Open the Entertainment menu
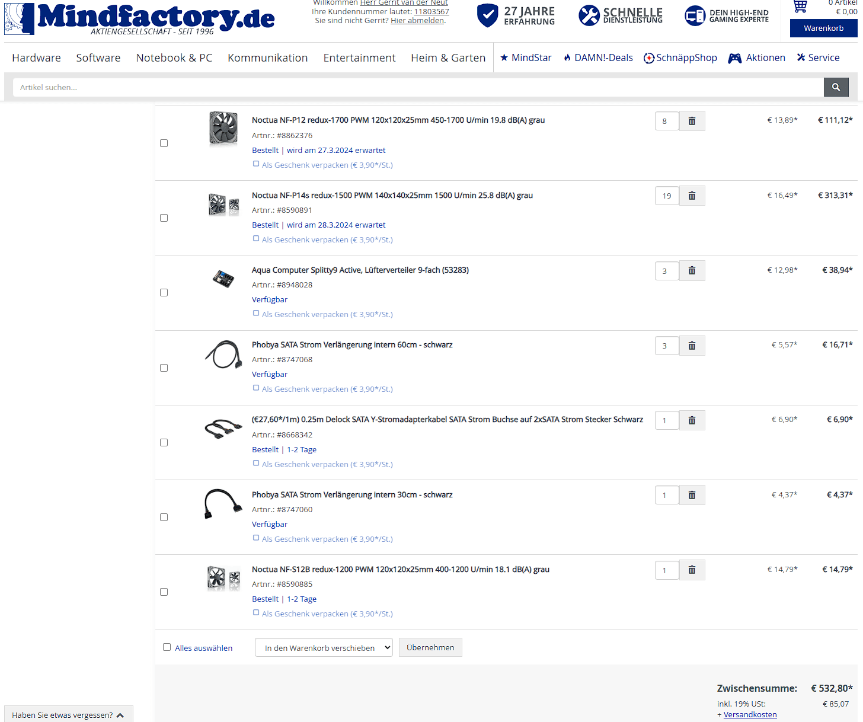Image resolution: width=863 pixels, height=722 pixels. (359, 57)
